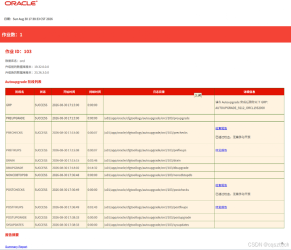
Task: Click the '详细信息' column header
Action: click(249, 92)
